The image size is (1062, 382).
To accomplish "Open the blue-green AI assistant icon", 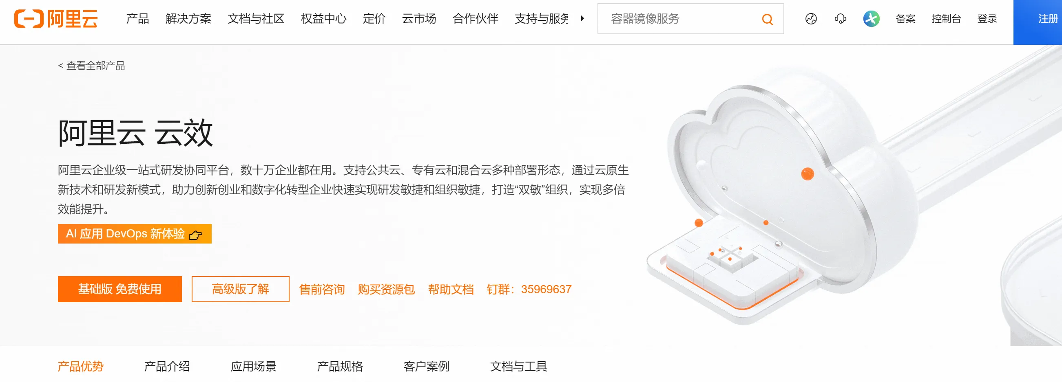I will click(871, 19).
